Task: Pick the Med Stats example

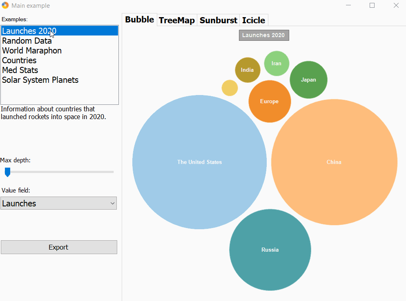Action: coord(20,70)
